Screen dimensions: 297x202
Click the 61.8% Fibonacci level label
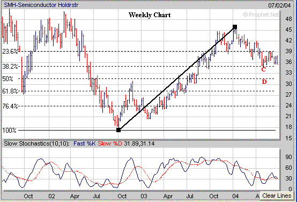[10, 91]
